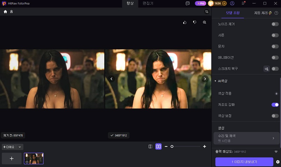Export with 1 이미지 내보내기 button
This screenshot has height=167, width=281.
click(244, 162)
